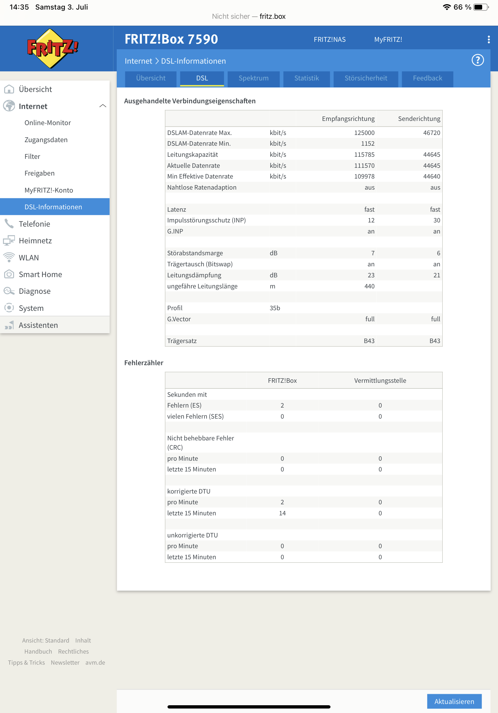498x713 pixels.
Task: Open MyFRITZ! link in header
Action: [x=388, y=39]
